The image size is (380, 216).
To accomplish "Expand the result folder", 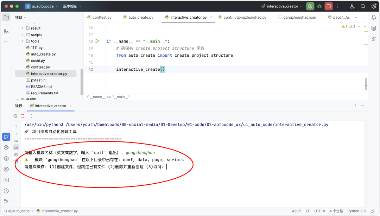I will 22,28.
